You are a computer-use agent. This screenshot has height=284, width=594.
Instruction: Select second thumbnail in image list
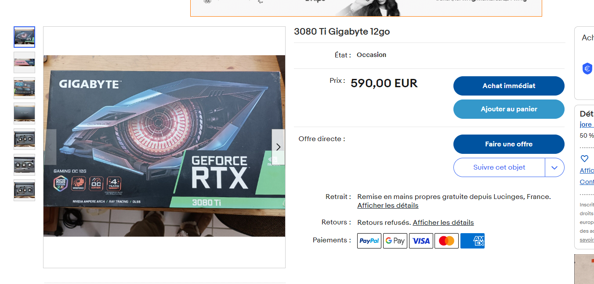(25, 62)
